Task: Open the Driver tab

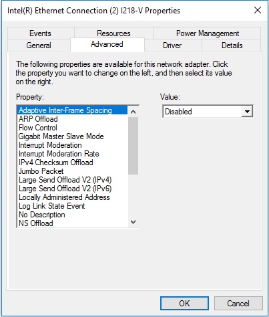Action: [172, 45]
